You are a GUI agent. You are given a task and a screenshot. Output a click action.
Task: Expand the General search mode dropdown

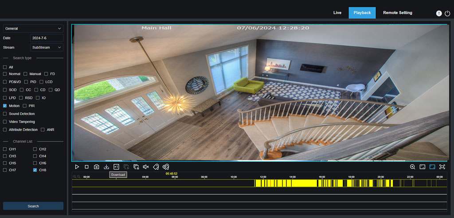(33, 29)
